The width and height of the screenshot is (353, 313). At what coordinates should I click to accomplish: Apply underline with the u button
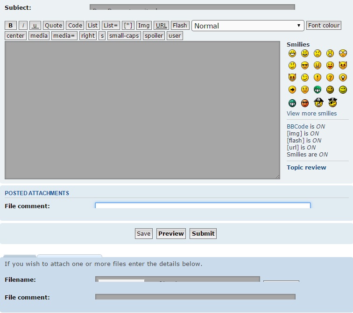tap(35, 25)
